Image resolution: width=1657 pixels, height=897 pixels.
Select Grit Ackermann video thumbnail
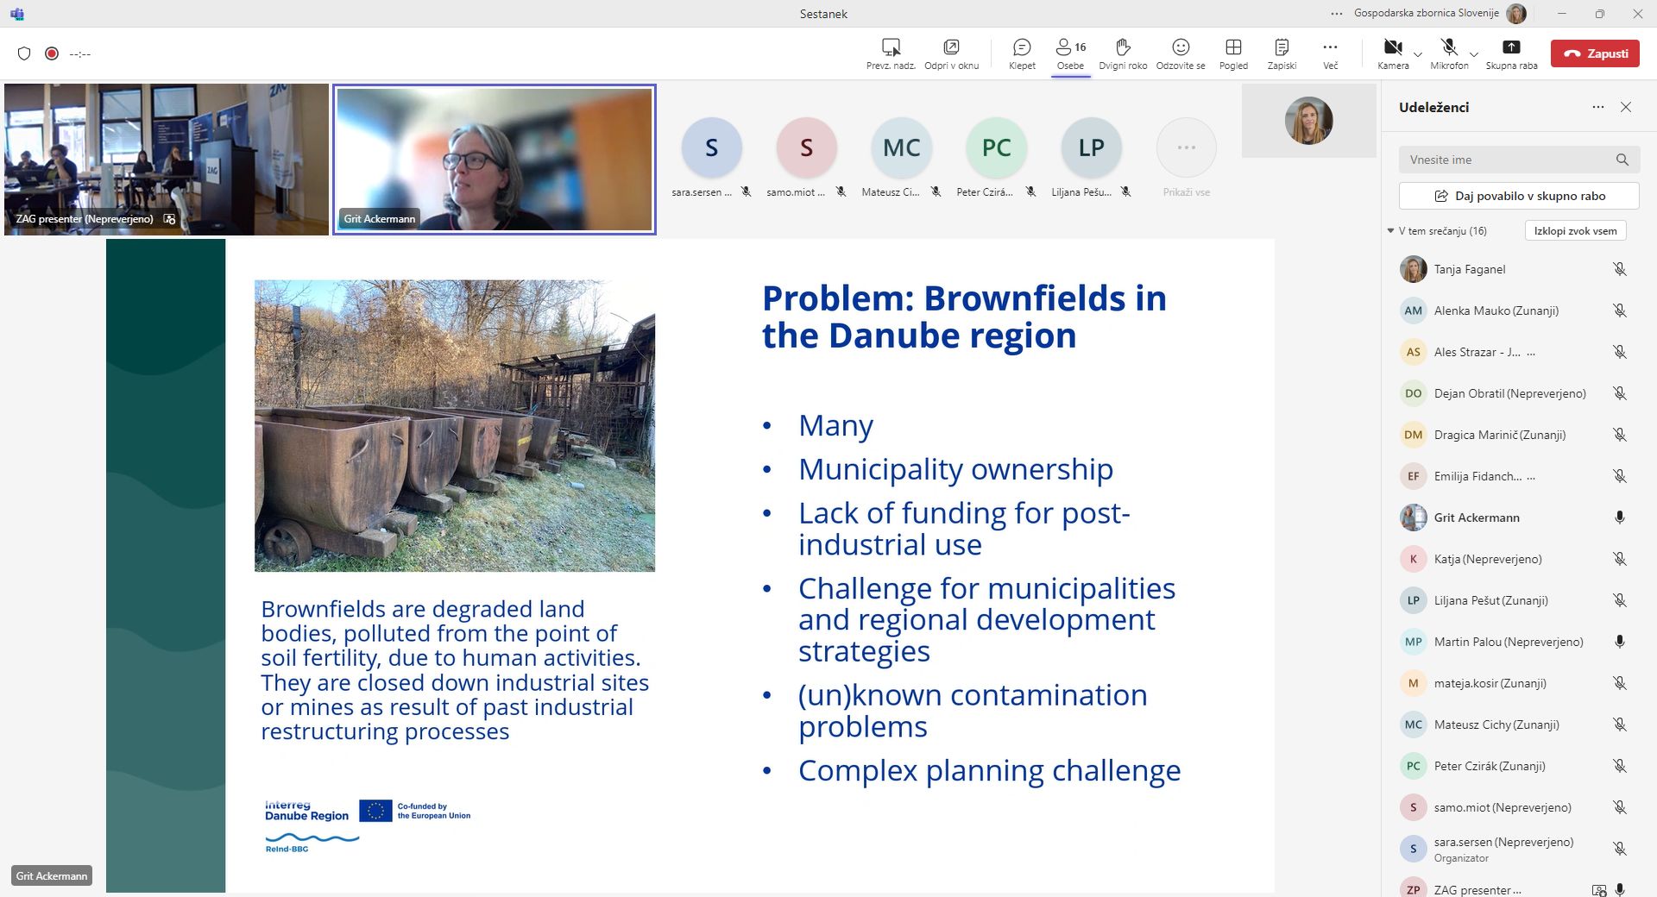495,160
